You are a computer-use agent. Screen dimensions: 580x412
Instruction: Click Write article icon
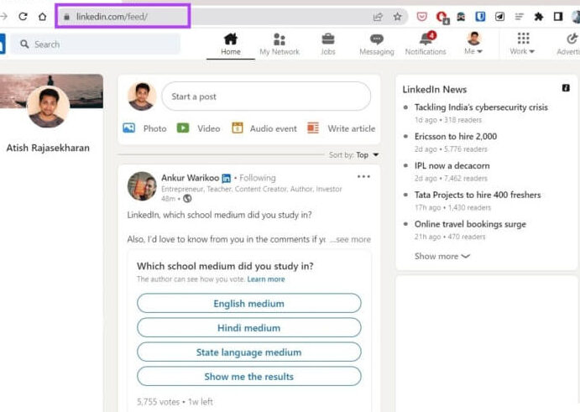pyautogui.click(x=313, y=128)
